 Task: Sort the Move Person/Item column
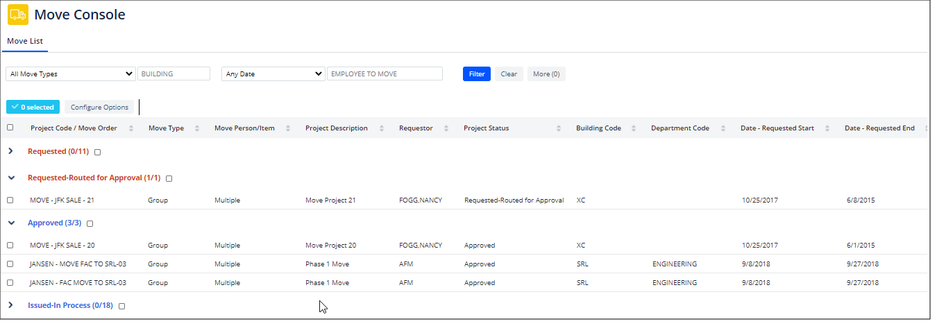click(x=288, y=128)
